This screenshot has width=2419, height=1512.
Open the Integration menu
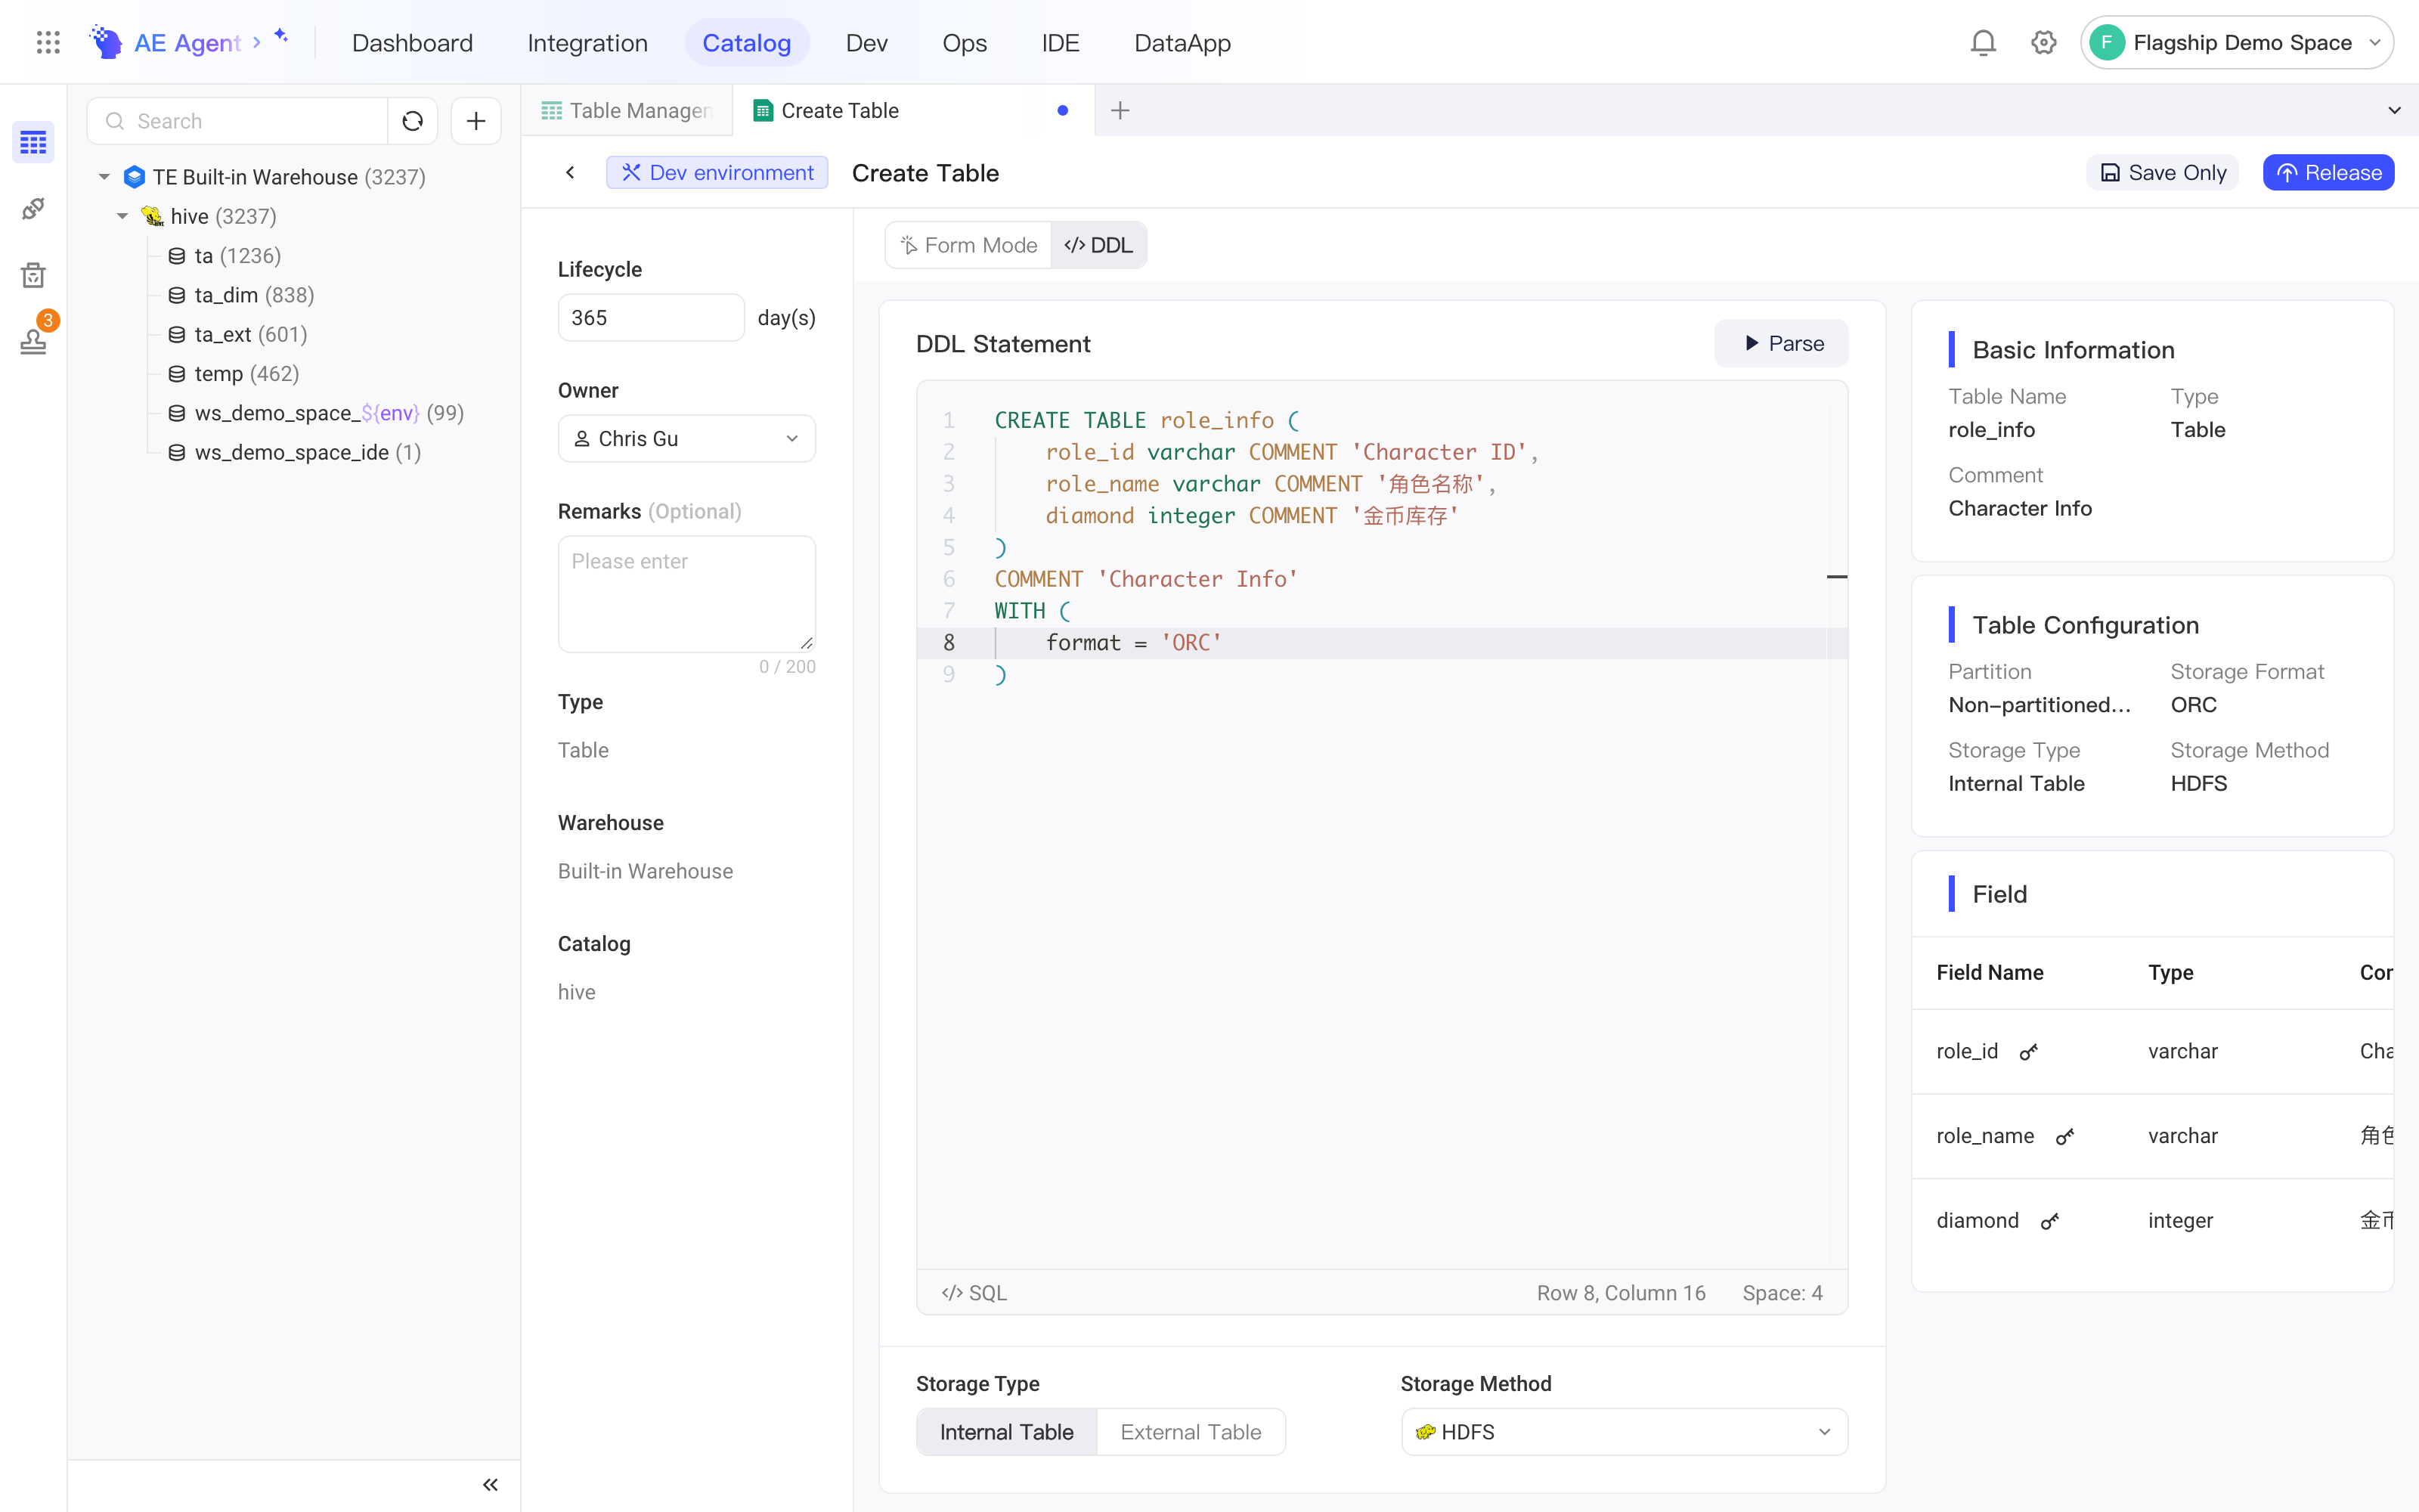tap(588, 42)
